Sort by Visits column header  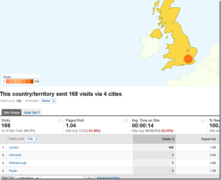(154, 139)
